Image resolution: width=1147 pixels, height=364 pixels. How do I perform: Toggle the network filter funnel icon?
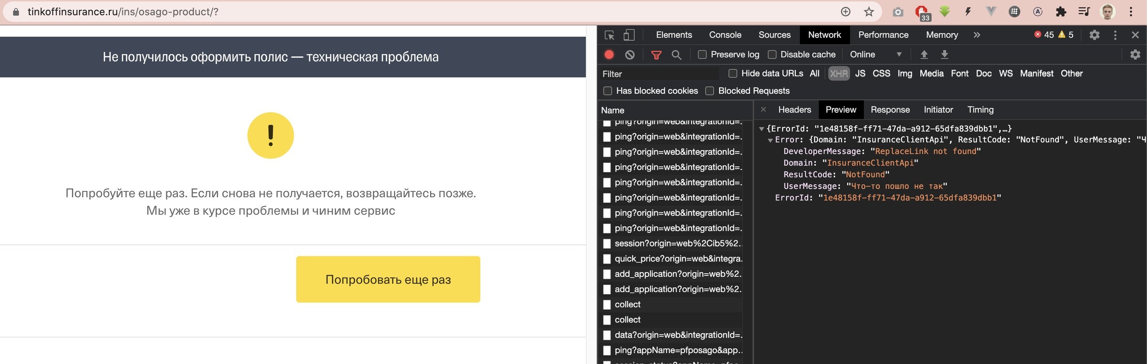tap(656, 55)
